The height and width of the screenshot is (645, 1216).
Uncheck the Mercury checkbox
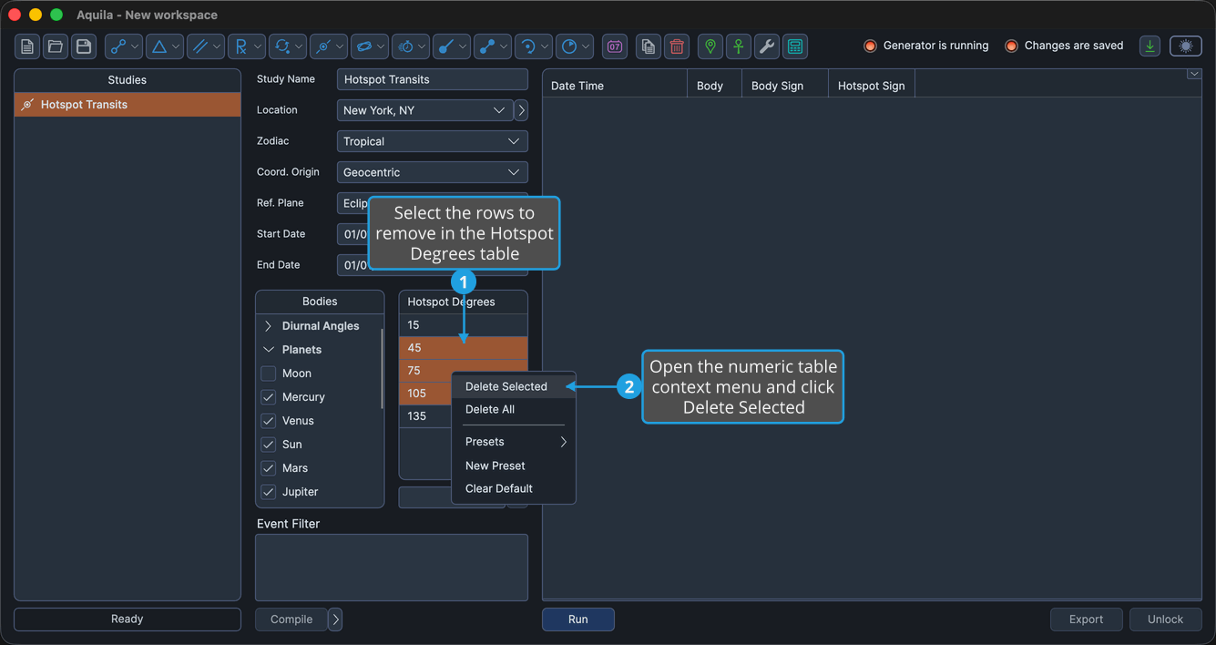pos(269,397)
